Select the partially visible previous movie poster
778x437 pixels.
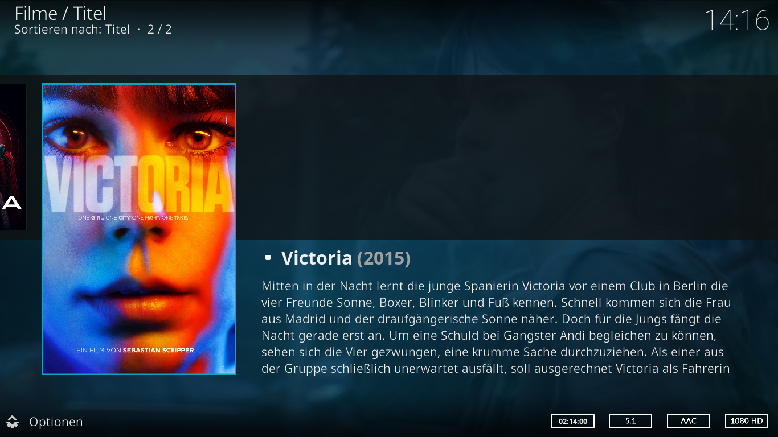pos(13,157)
